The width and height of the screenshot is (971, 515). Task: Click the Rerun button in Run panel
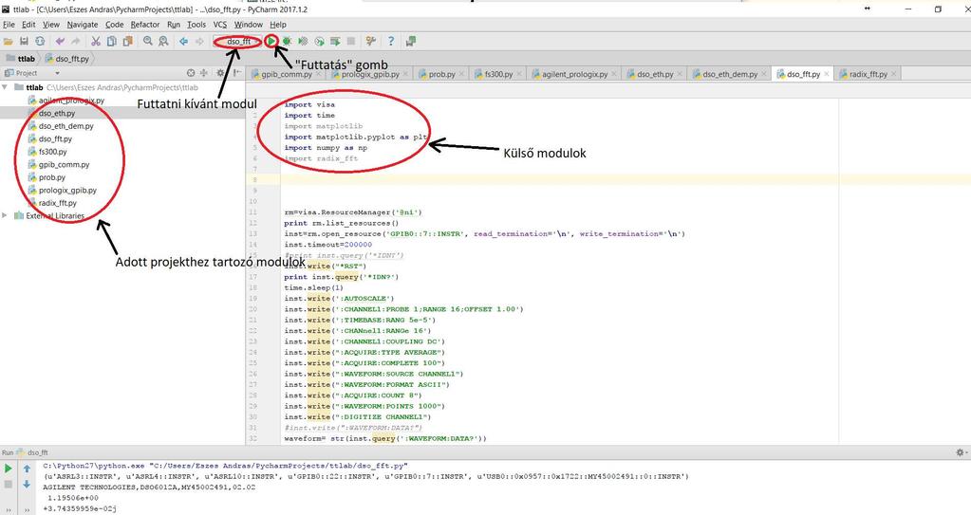(8, 469)
